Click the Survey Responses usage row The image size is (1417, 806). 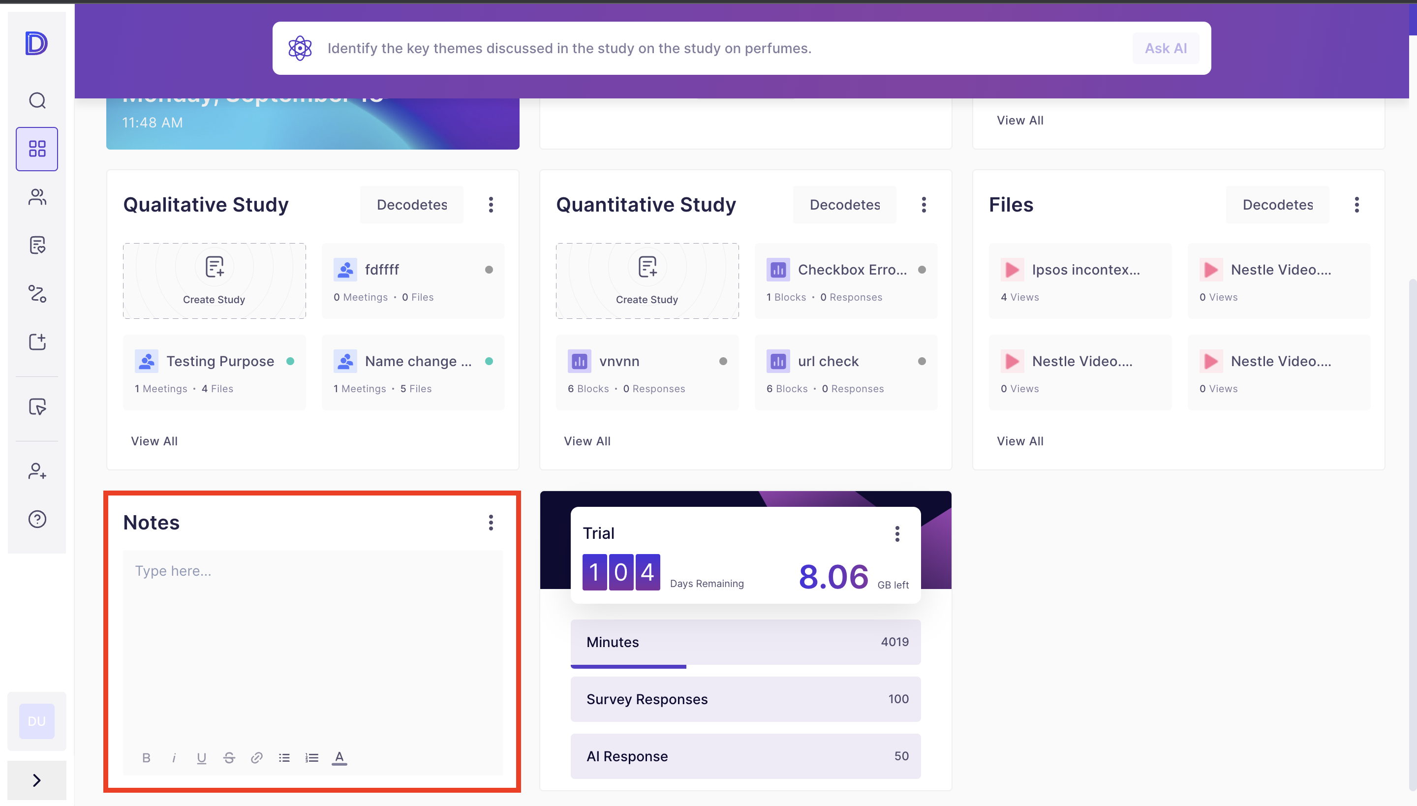[x=745, y=699]
